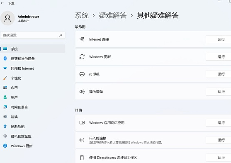Click the gamepad gaming icon
Viewport: 231px width, 163px height.
click(x=5, y=117)
